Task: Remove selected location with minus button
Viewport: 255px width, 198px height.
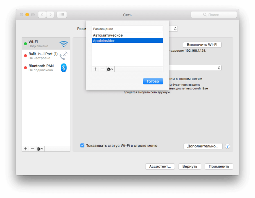Action: click(x=103, y=69)
